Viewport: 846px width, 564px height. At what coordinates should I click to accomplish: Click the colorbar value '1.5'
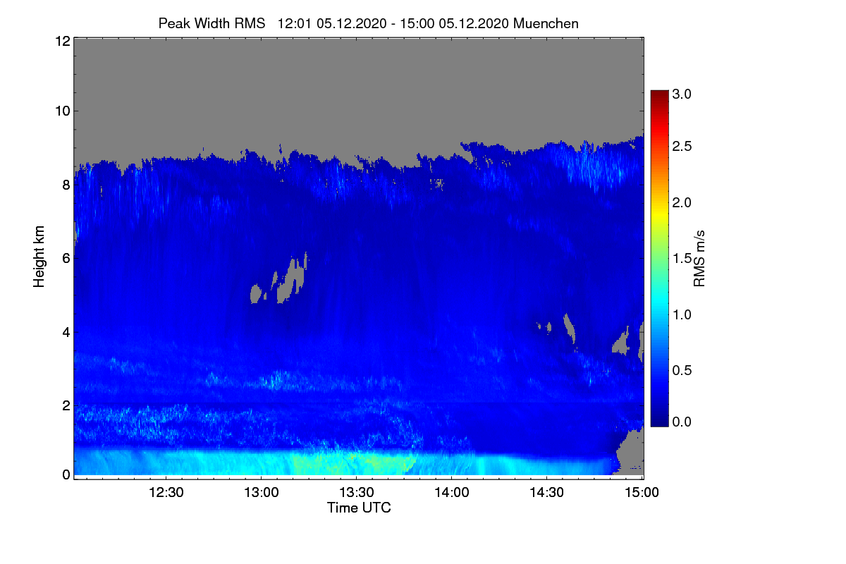click(682, 259)
